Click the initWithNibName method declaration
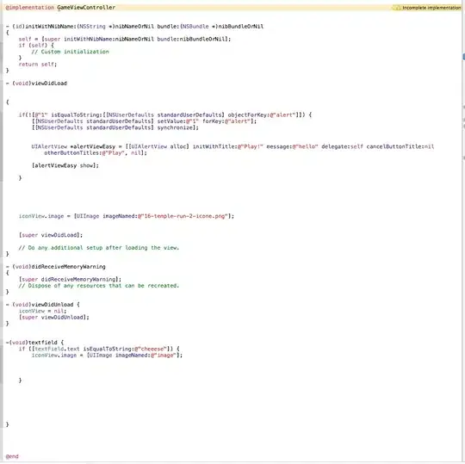Image resolution: width=465 pixels, height=464 pixels. (134, 27)
